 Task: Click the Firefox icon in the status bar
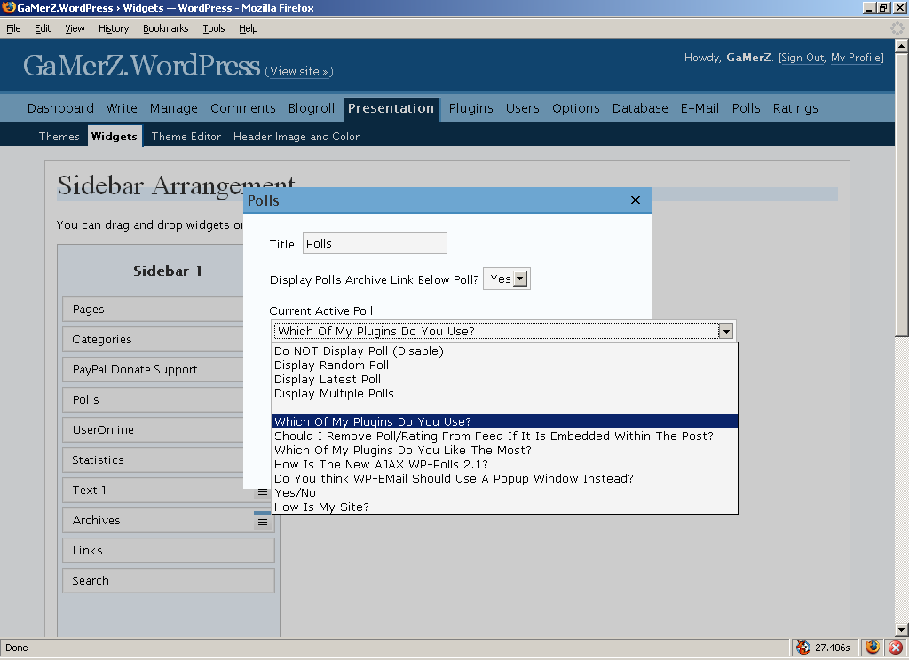coord(872,648)
